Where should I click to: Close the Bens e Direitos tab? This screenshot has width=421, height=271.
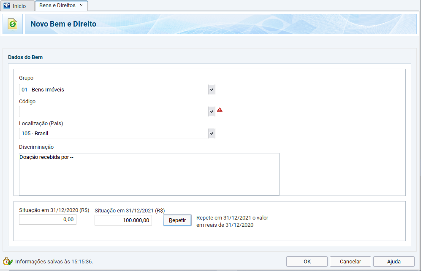tap(81, 5)
